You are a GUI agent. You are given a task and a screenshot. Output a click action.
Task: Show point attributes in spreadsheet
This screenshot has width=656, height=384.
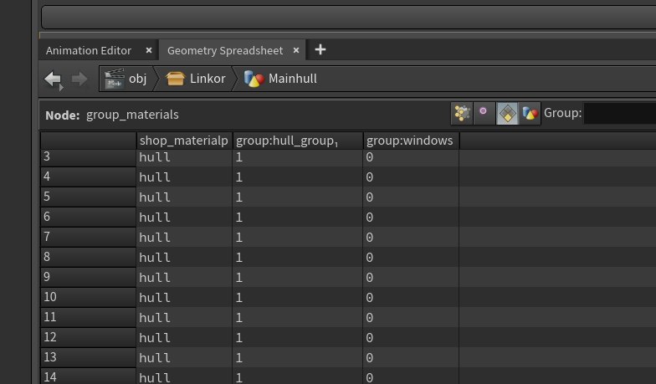point(462,113)
